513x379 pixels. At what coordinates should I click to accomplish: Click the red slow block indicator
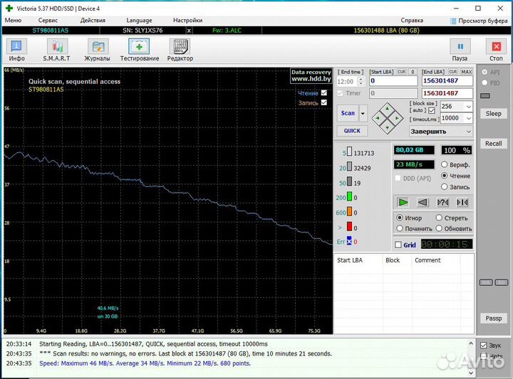[349, 227]
